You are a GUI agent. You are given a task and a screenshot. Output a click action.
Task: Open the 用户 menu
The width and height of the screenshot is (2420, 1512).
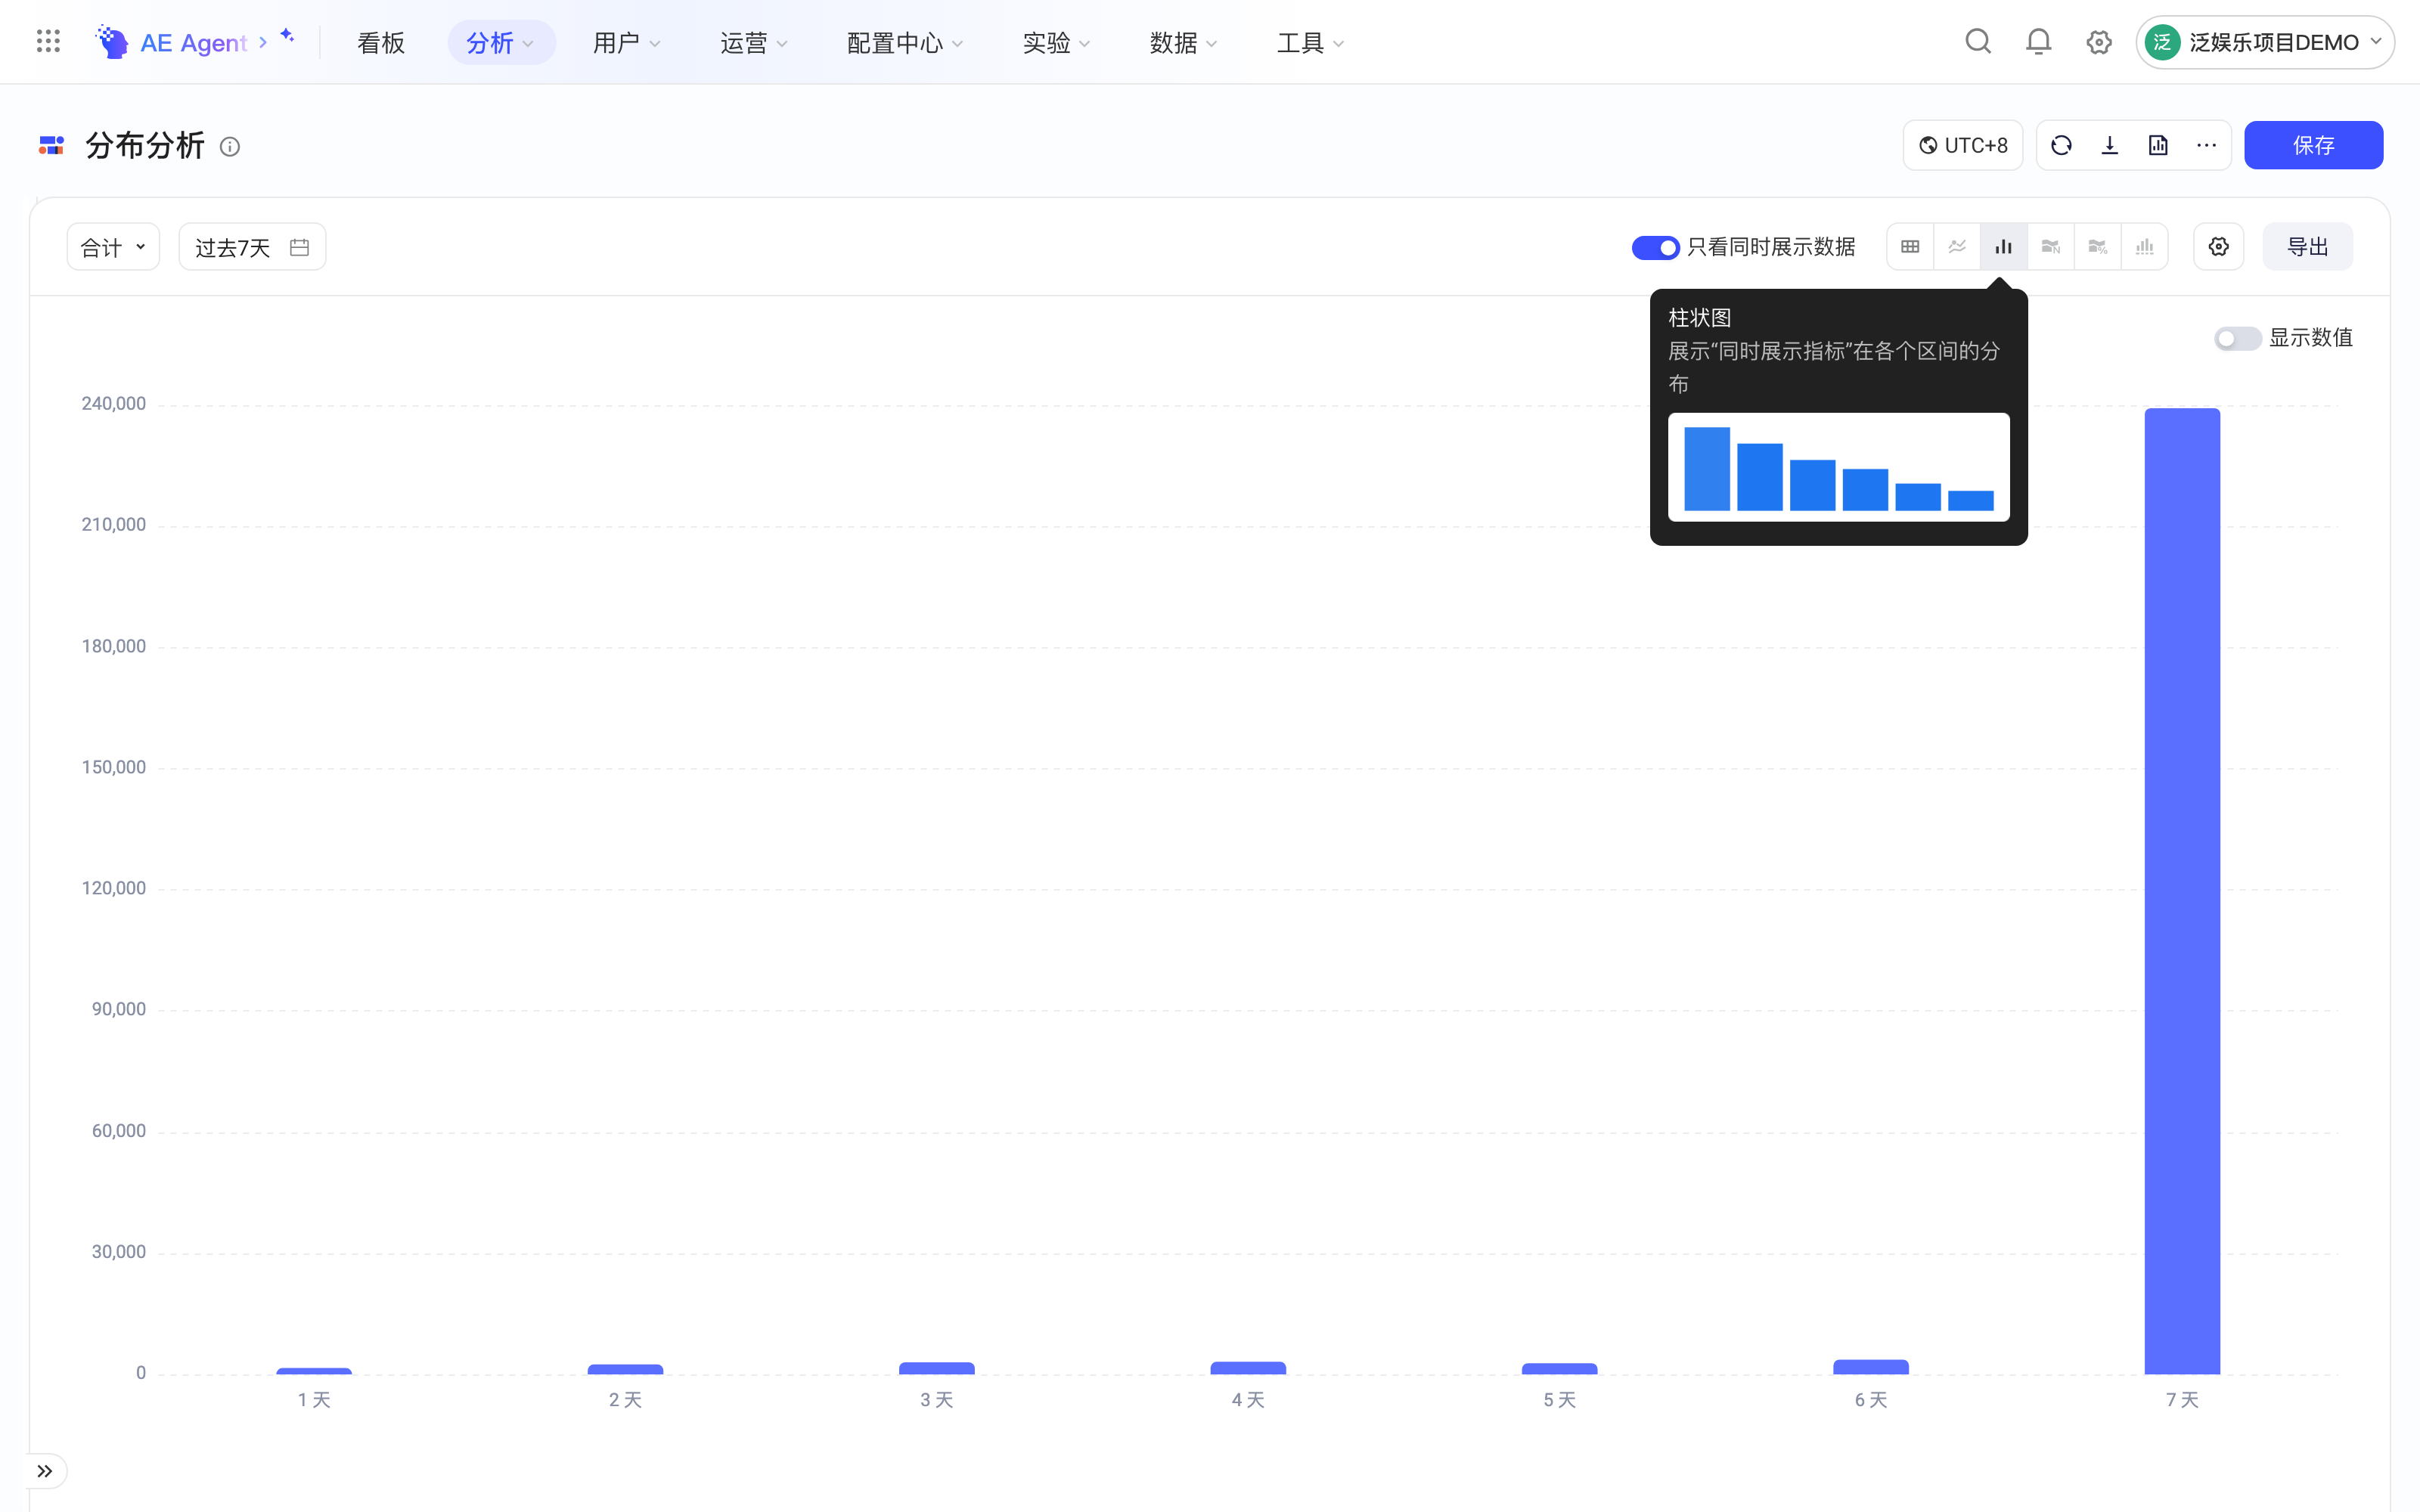tap(626, 42)
